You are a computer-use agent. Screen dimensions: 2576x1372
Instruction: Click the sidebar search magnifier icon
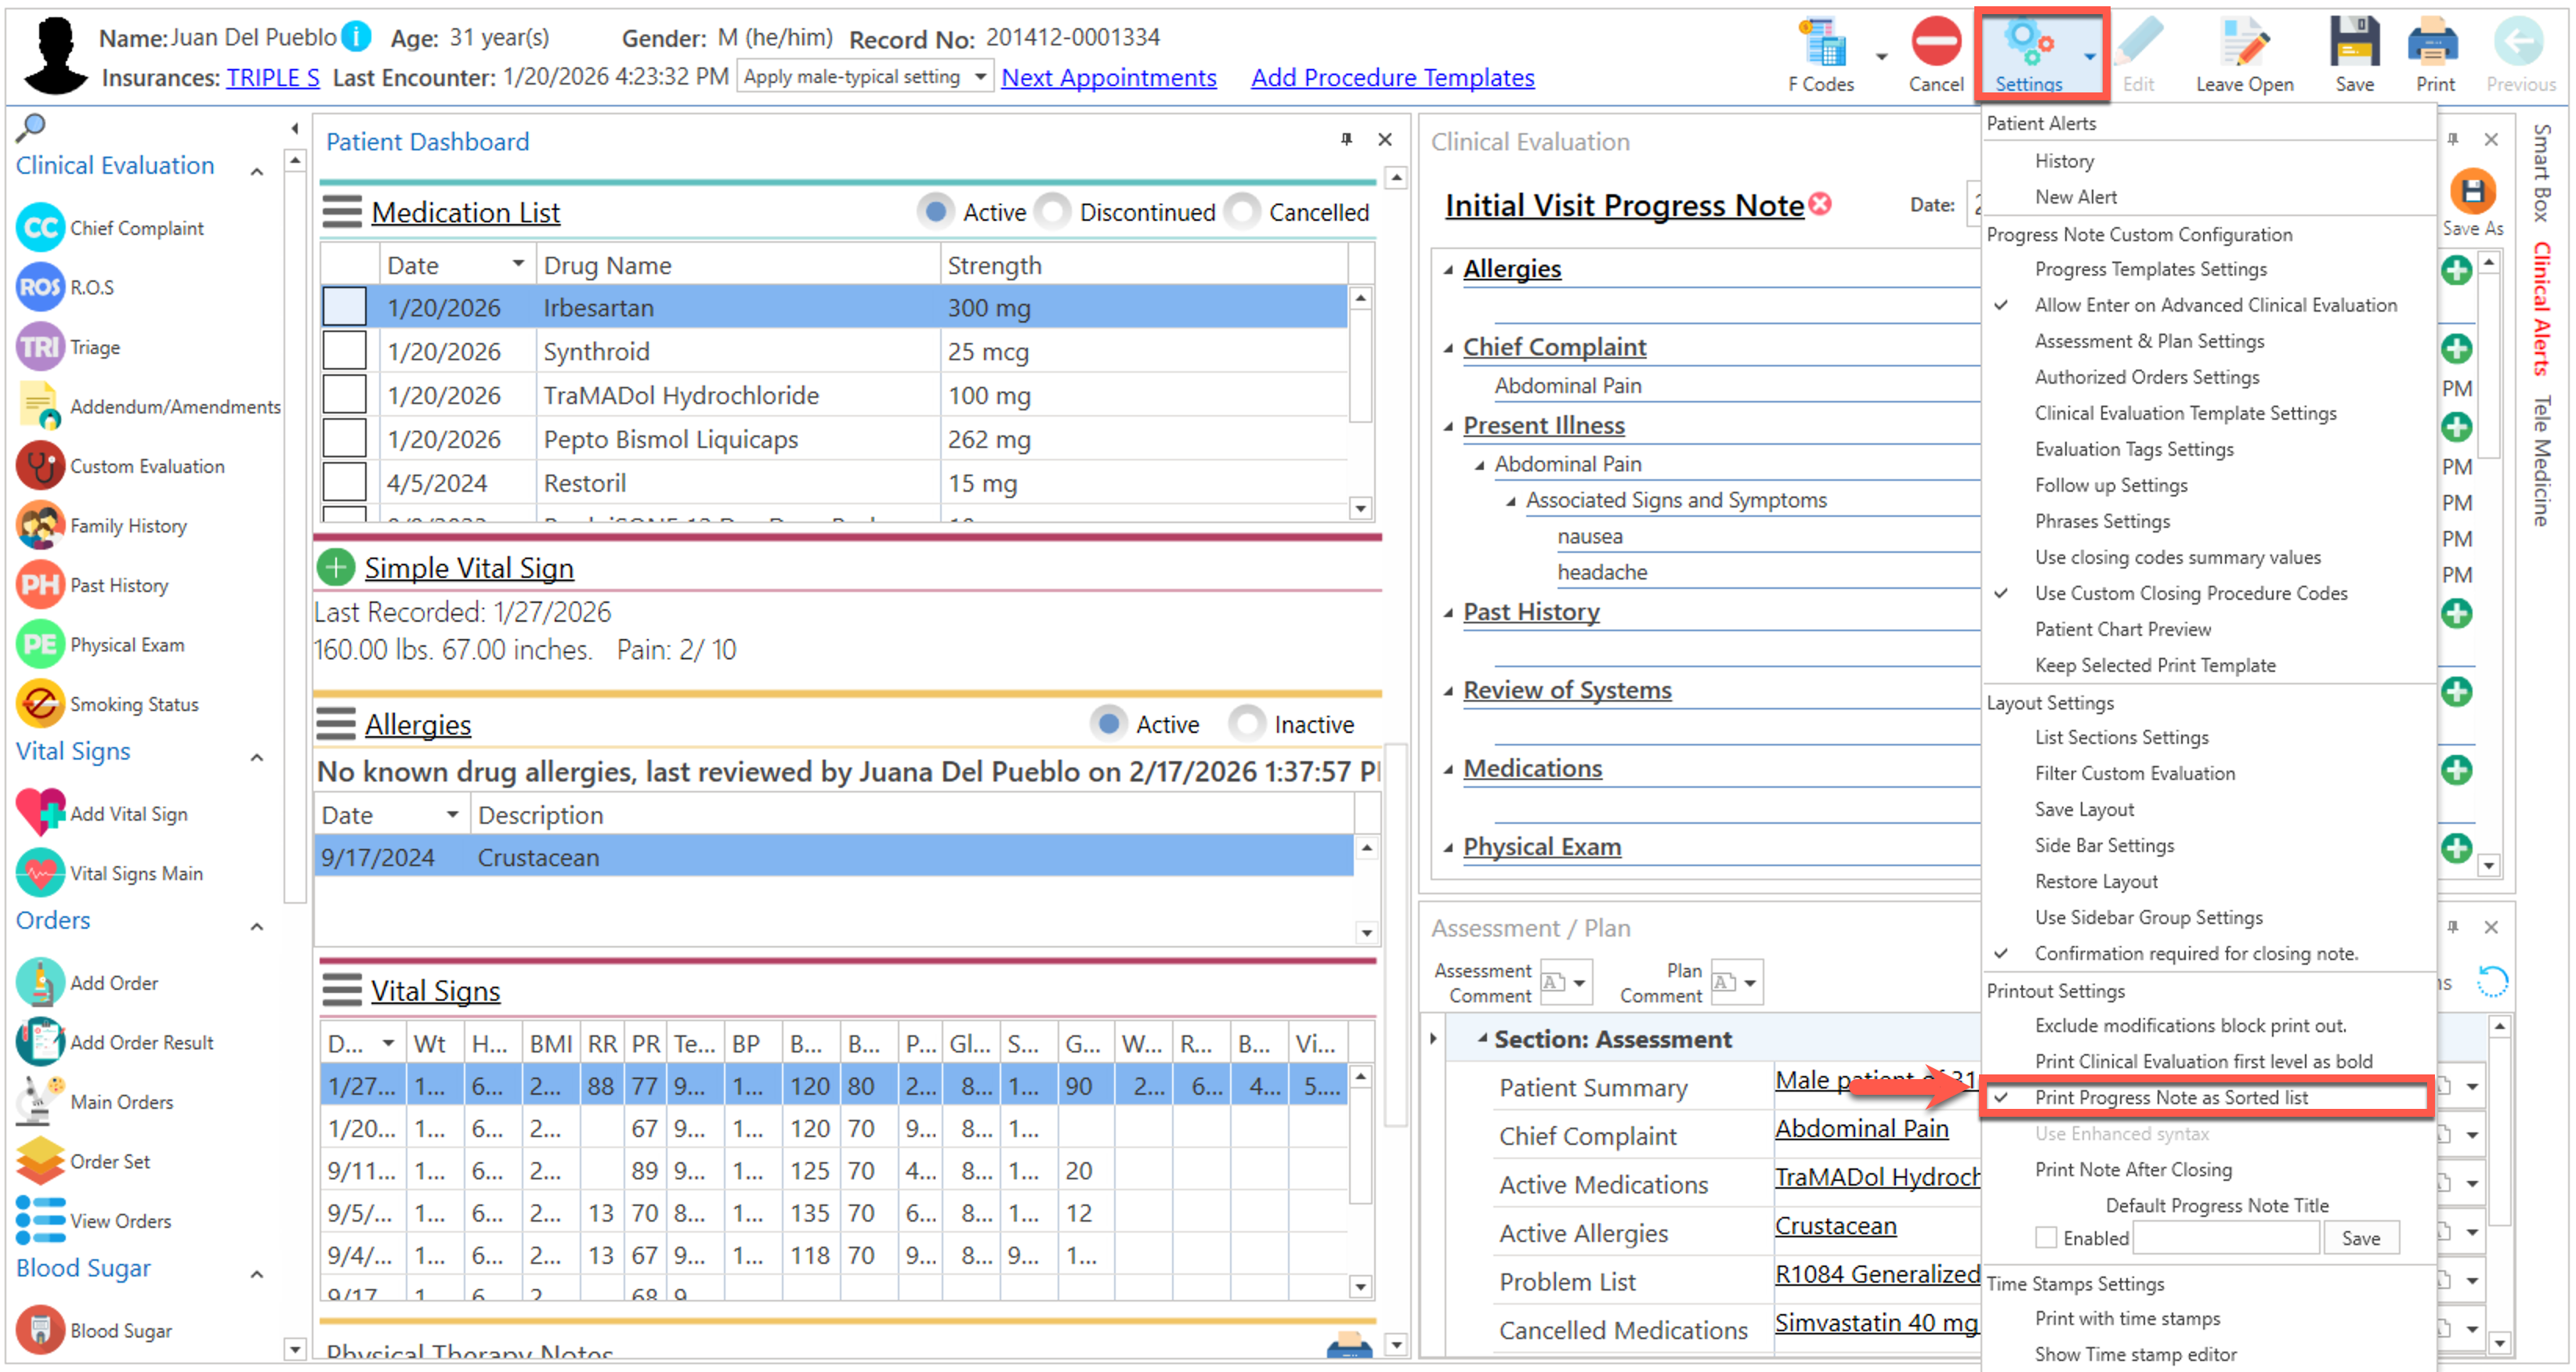(x=31, y=127)
